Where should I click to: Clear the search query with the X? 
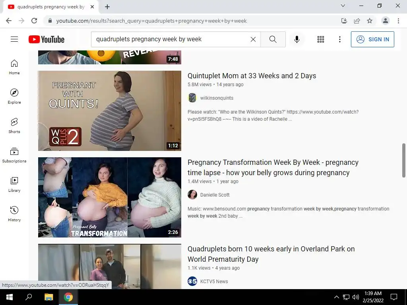tap(253, 39)
